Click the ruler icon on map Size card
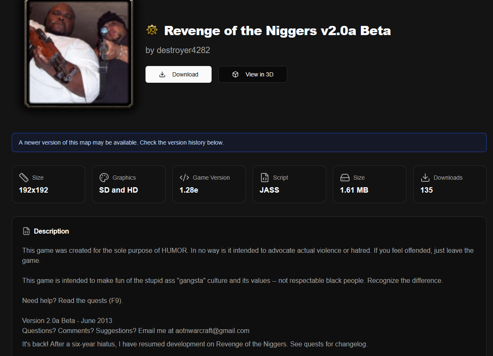This screenshot has width=493, height=356. tap(23, 178)
